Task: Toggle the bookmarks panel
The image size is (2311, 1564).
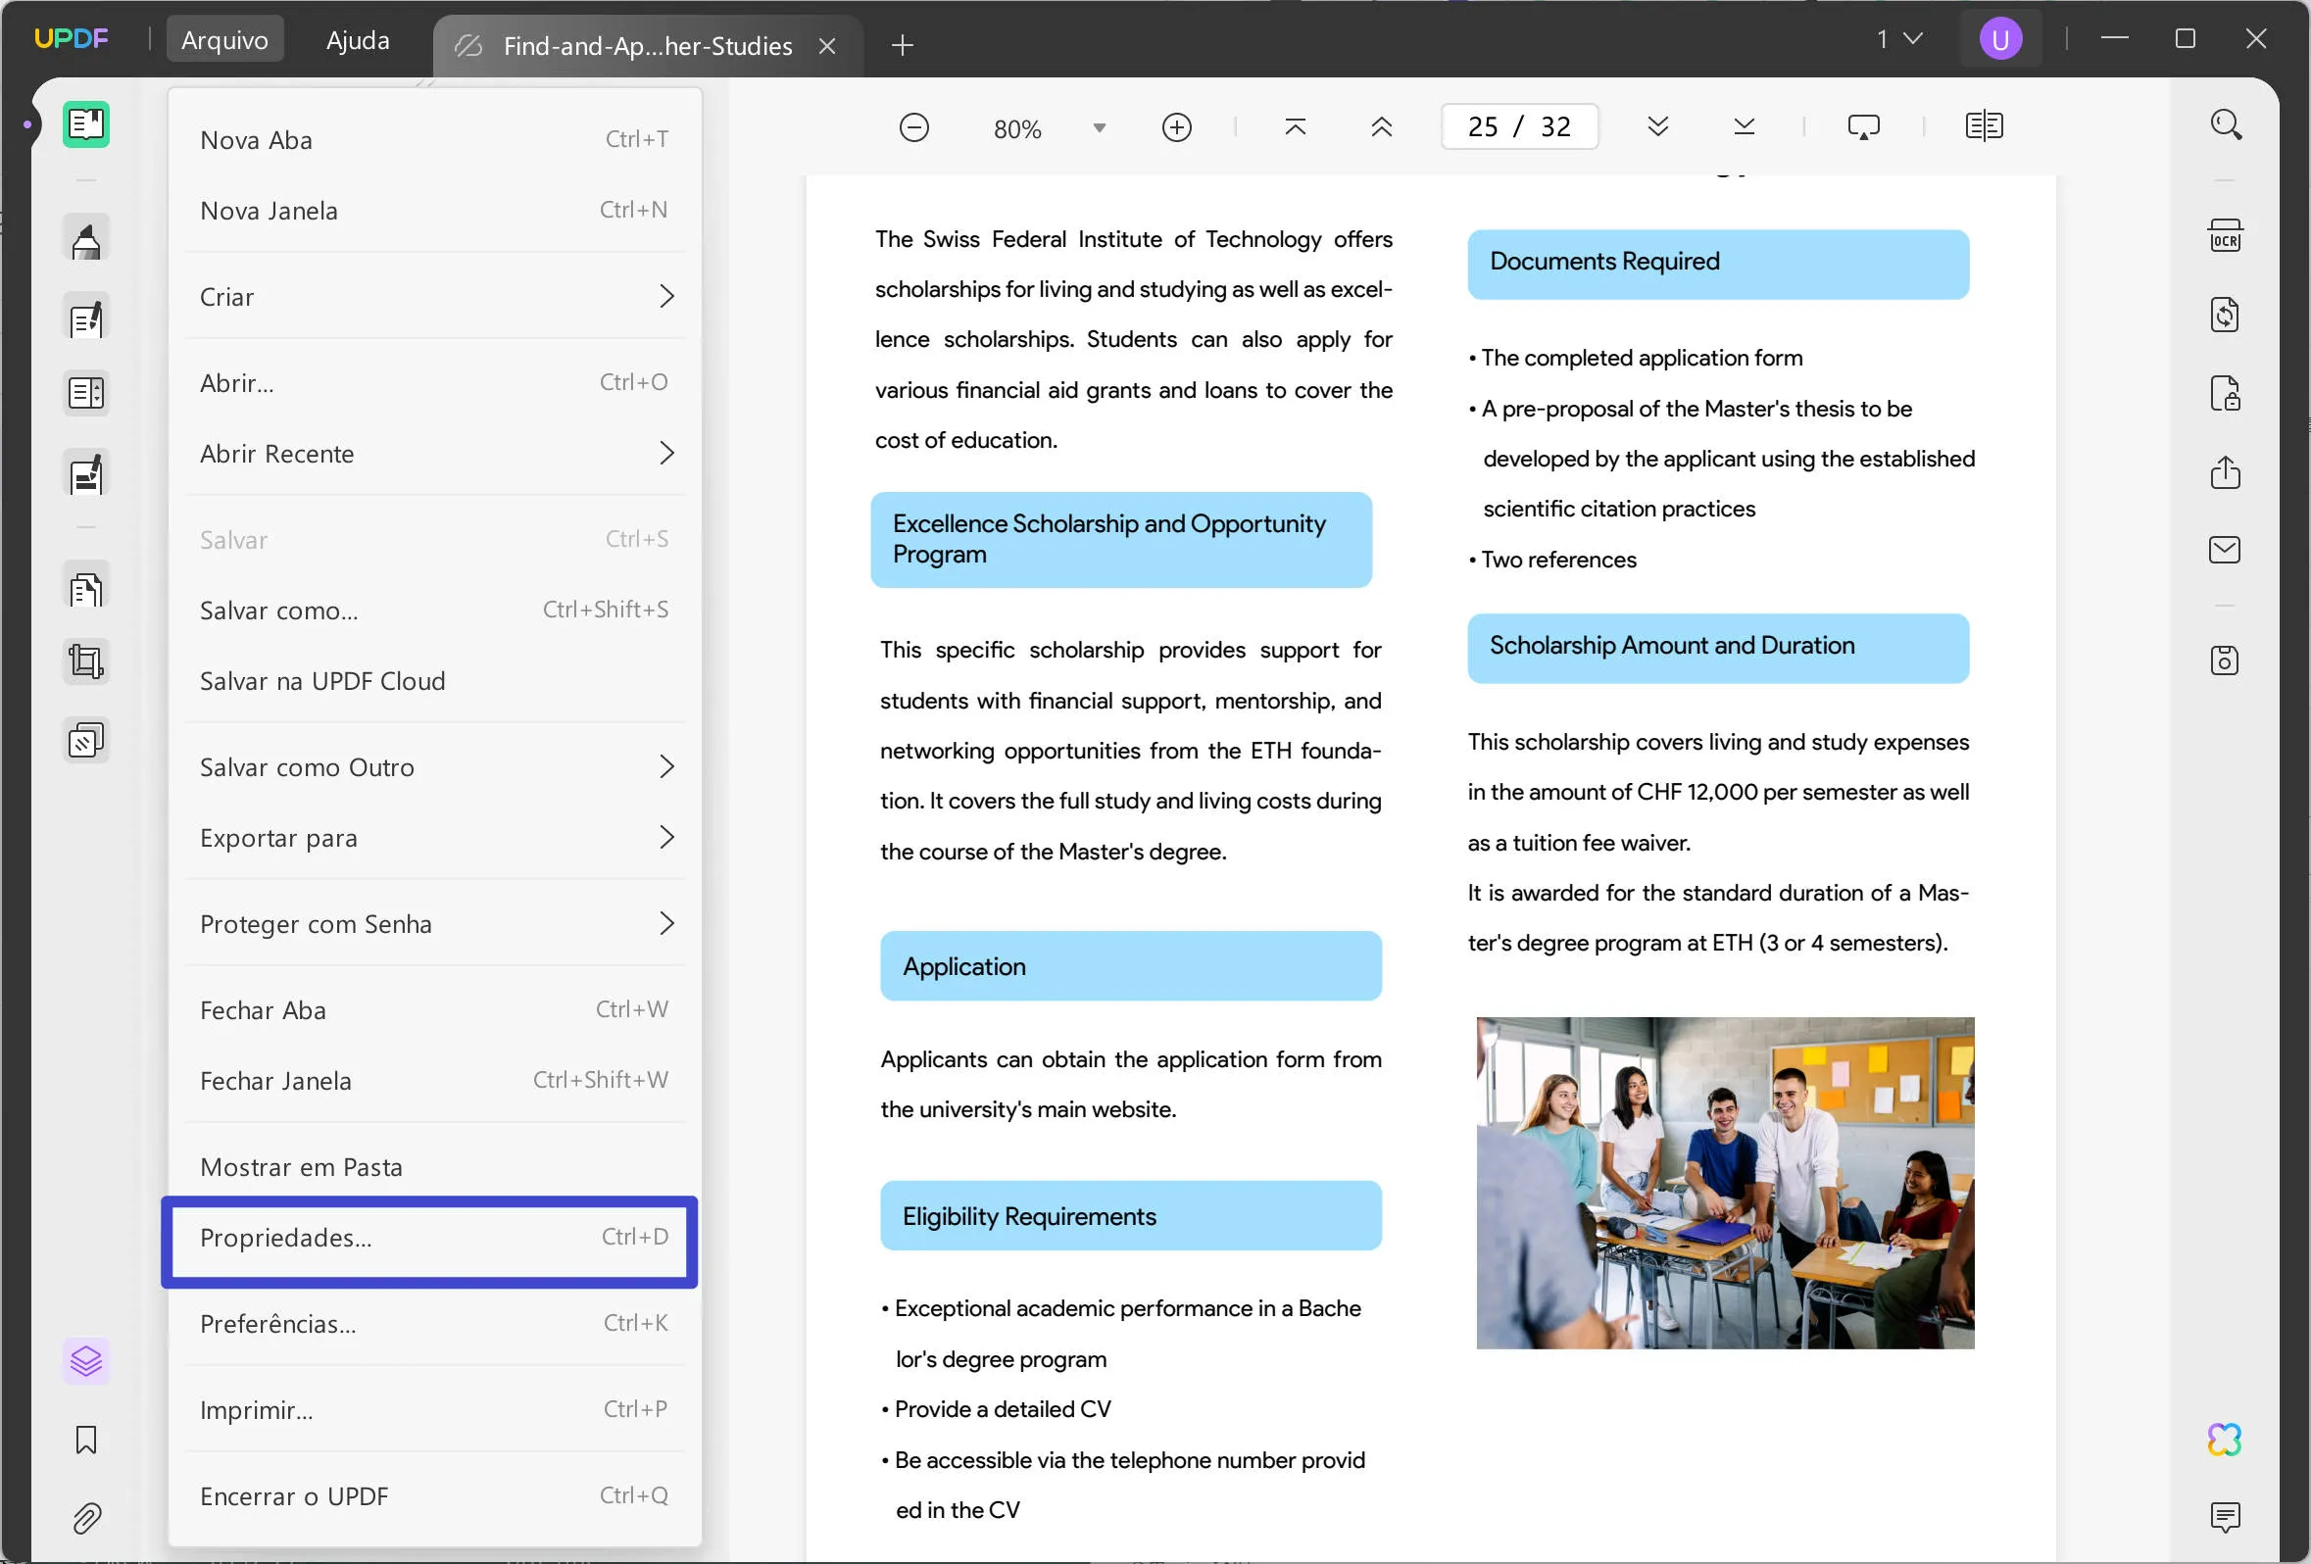Action: [85, 1440]
